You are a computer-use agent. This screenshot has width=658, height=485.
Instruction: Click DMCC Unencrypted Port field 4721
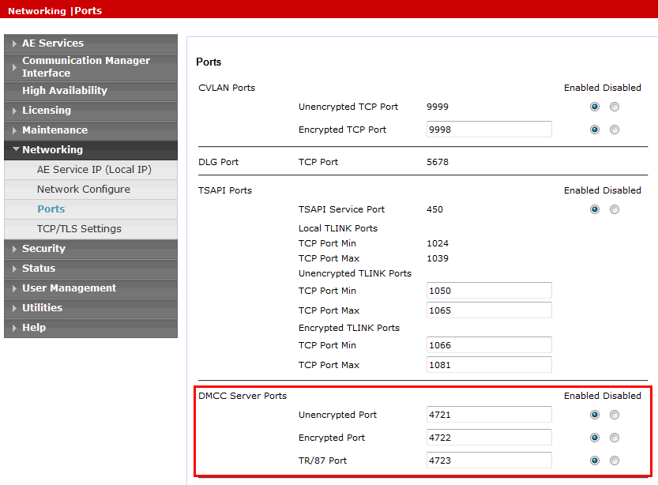tap(489, 415)
